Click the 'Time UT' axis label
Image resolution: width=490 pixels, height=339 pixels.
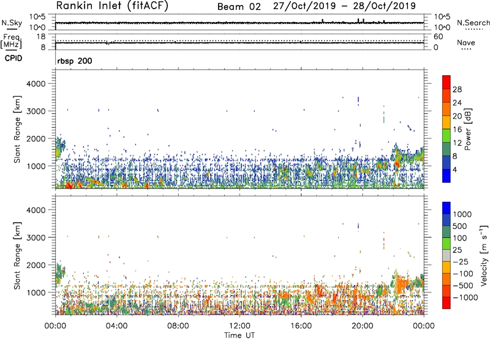[x=239, y=335]
